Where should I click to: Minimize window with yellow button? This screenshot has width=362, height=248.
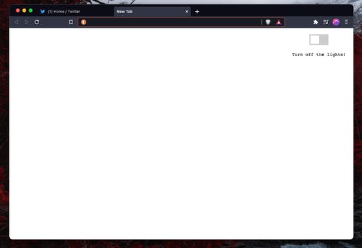click(x=24, y=10)
